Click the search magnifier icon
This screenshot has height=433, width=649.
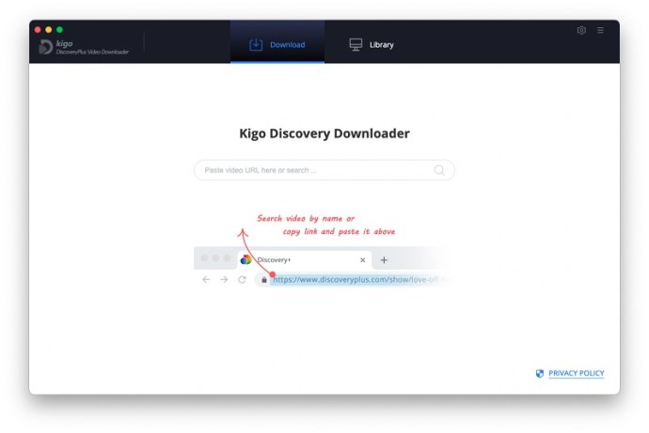coord(439,170)
